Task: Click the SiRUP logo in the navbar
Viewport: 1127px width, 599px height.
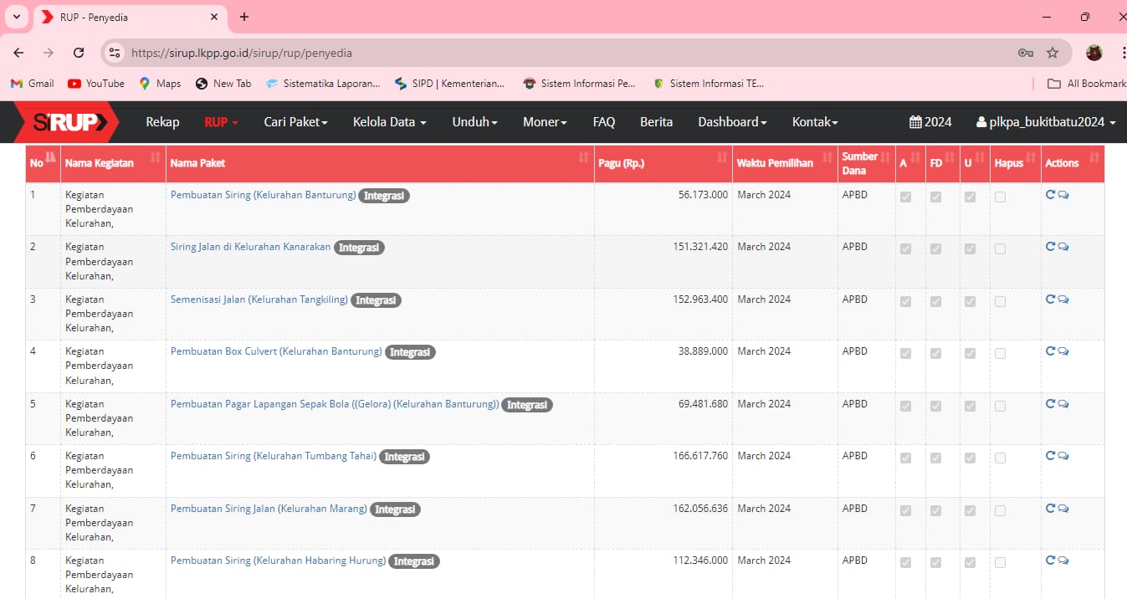Action: pos(67,122)
